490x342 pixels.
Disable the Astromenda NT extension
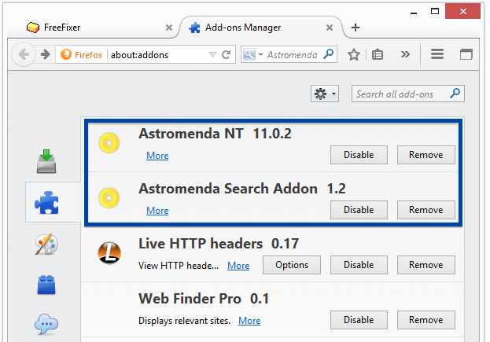pyautogui.click(x=359, y=155)
